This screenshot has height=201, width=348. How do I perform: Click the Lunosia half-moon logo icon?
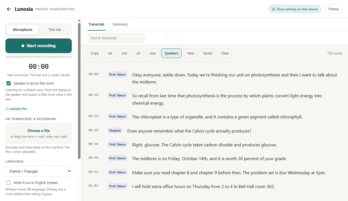9,9
